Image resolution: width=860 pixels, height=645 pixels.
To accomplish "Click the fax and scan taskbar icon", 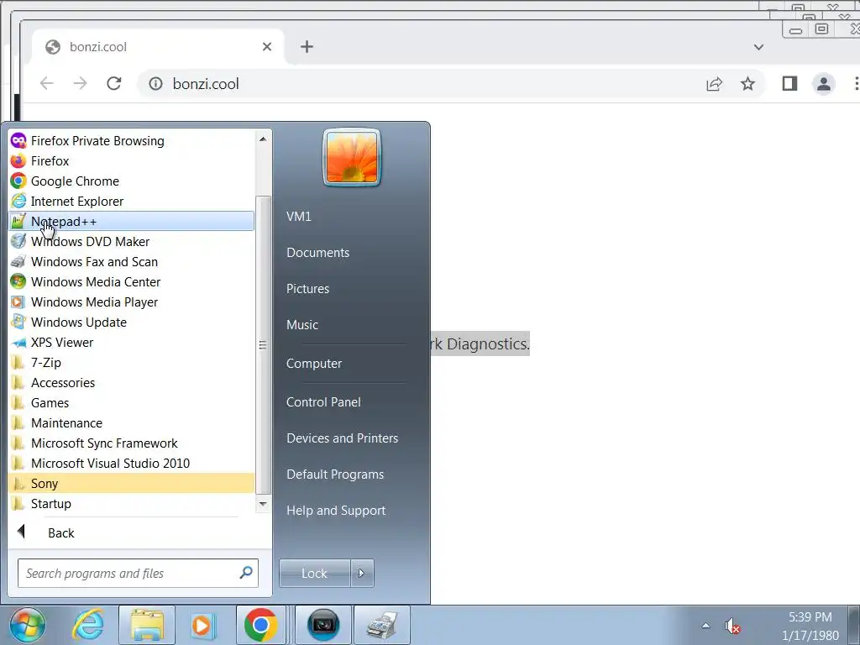I will tap(382, 625).
